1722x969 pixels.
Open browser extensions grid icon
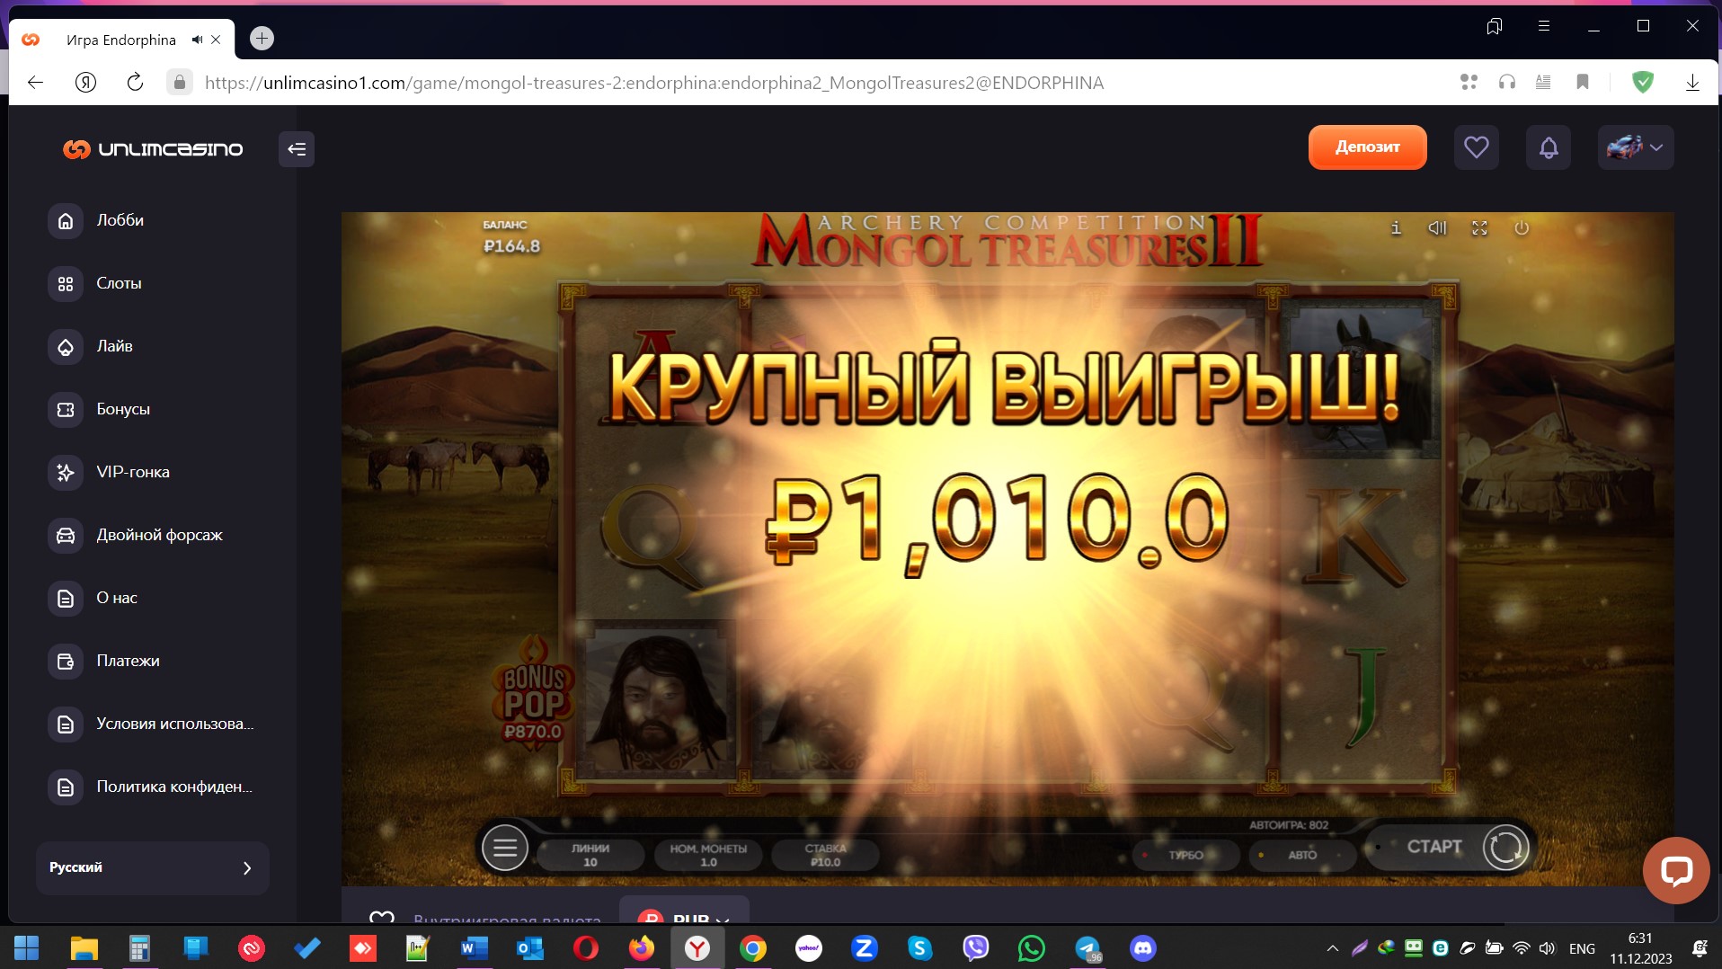click(x=1469, y=83)
